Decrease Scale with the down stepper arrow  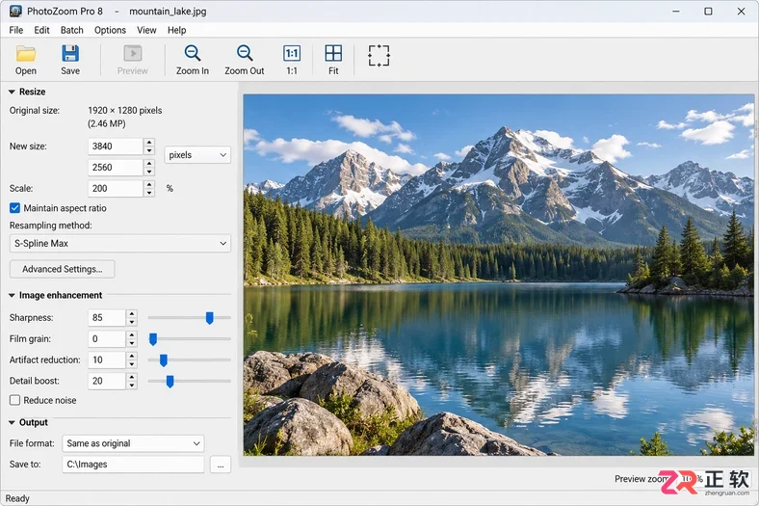[x=149, y=193]
